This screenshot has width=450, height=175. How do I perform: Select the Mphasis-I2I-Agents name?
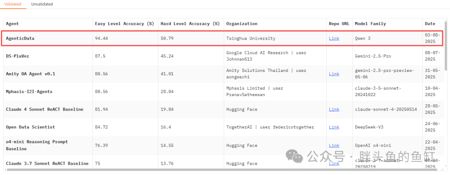[x=29, y=91]
